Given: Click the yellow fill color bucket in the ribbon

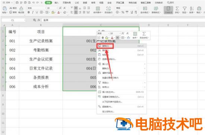Looking at the screenshot, I should tap(53, 12).
